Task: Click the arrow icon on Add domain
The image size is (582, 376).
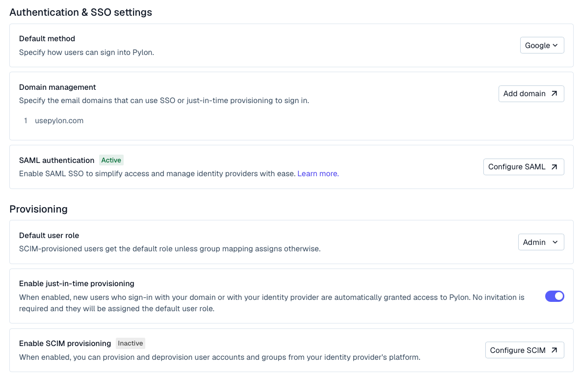Action: (554, 94)
